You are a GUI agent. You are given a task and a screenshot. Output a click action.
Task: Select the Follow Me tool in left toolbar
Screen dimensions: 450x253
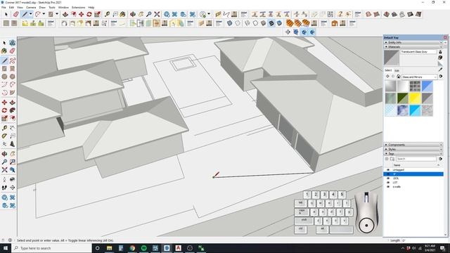[x=13, y=110]
